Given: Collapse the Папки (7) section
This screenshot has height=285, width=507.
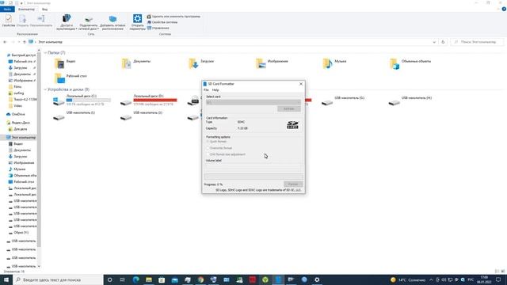Looking at the screenshot, I should tap(46, 53).
